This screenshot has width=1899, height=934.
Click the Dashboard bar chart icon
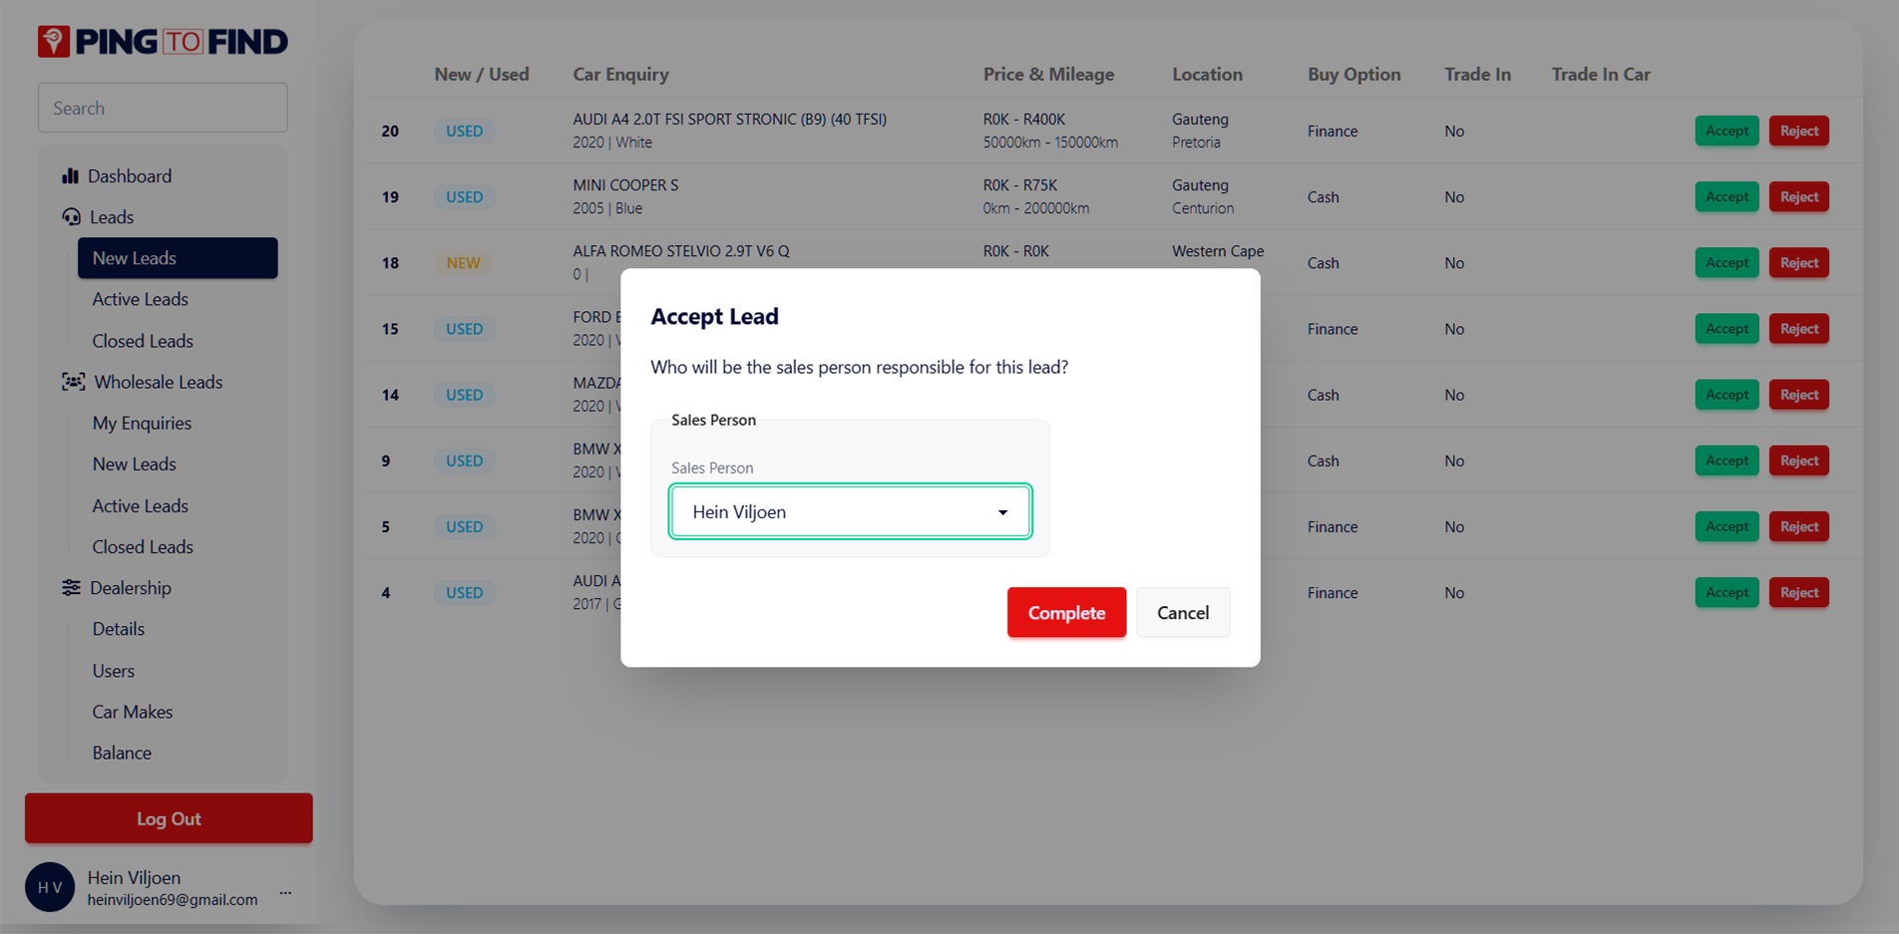point(70,176)
